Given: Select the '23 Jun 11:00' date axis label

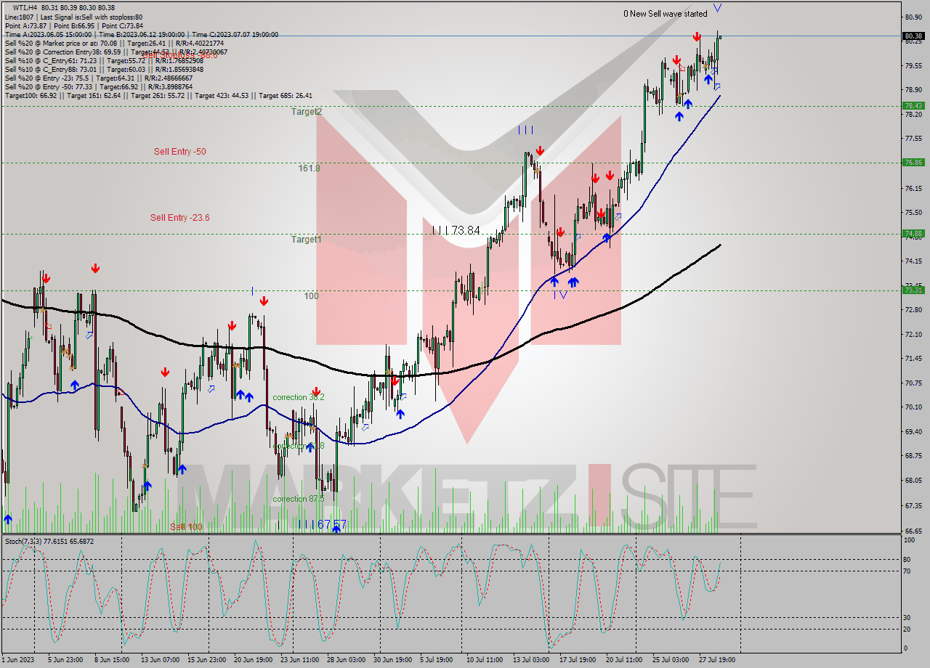Looking at the screenshot, I should (x=299, y=660).
